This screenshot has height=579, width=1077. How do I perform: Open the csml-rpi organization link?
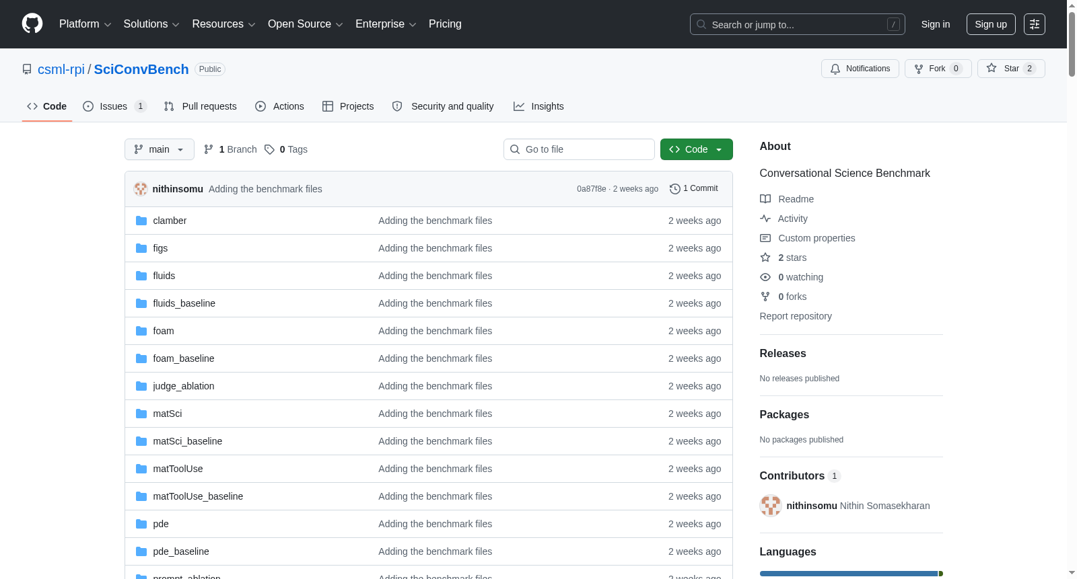pyautogui.click(x=61, y=69)
